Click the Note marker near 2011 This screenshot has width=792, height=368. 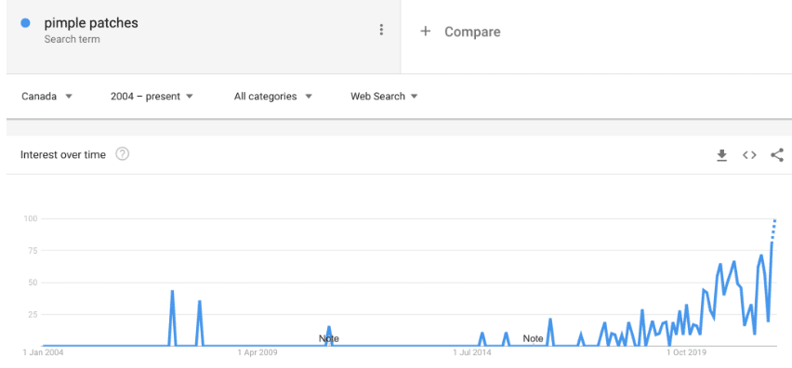(329, 338)
